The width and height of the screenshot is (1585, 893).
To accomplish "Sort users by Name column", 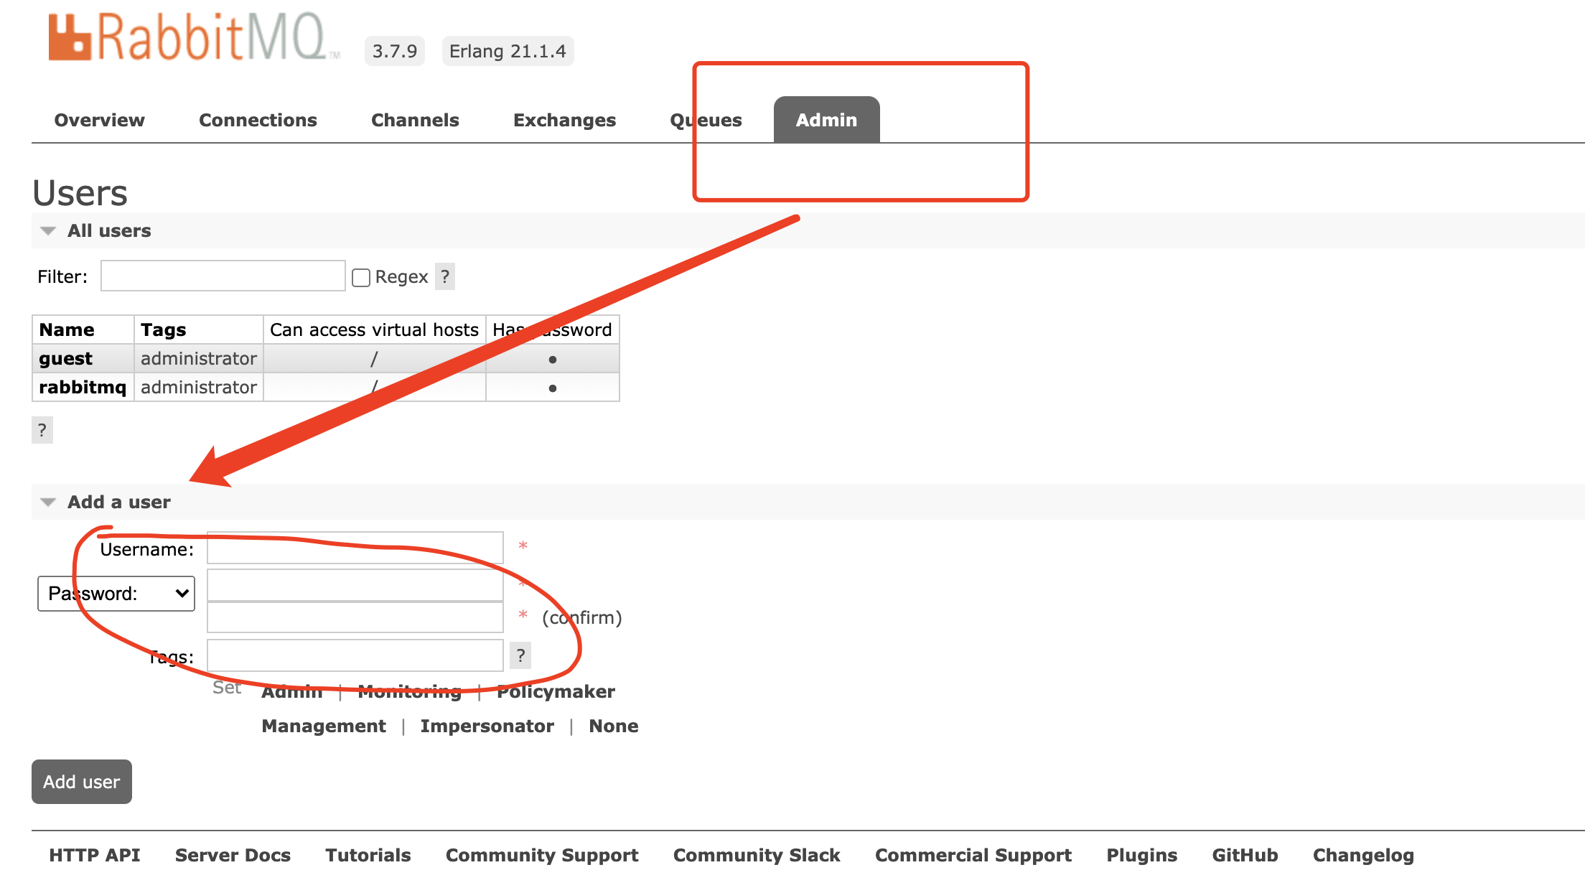I will coord(67,329).
